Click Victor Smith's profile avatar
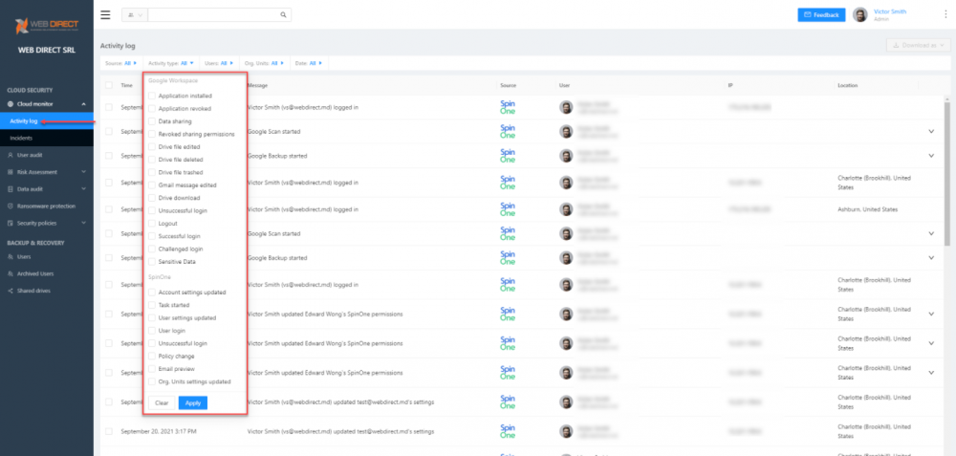This screenshot has height=456, width=956. (859, 14)
